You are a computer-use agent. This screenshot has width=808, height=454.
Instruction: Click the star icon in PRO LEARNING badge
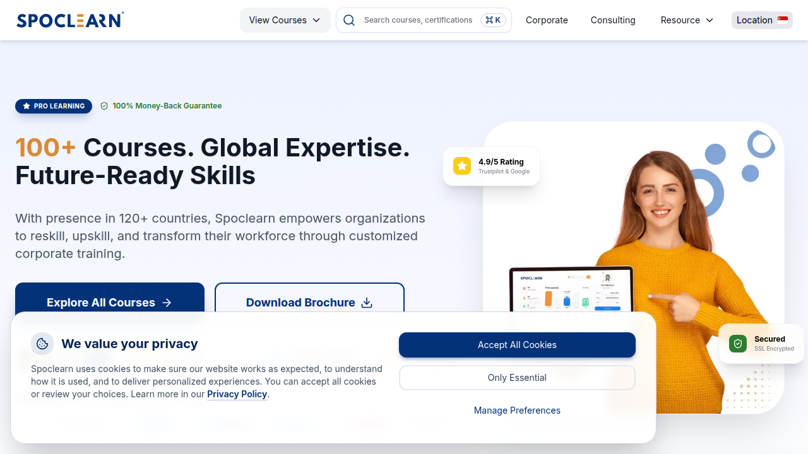click(27, 106)
